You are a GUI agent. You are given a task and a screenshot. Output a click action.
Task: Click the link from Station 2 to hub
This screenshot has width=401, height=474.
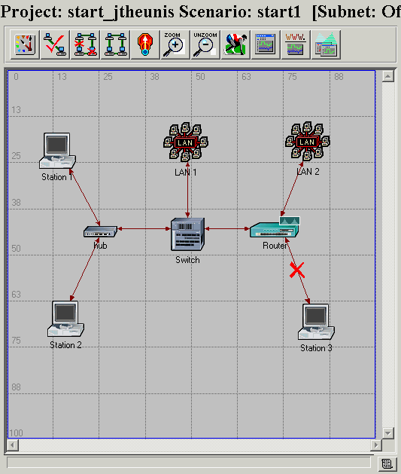click(84, 269)
